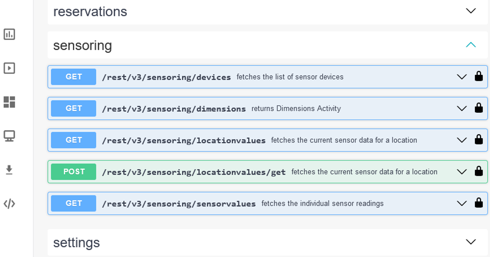This screenshot has width=490, height=257.
Task: Open the bar chart reports sidebar icon
Action: pyautogui.click(x=9, y=34)
